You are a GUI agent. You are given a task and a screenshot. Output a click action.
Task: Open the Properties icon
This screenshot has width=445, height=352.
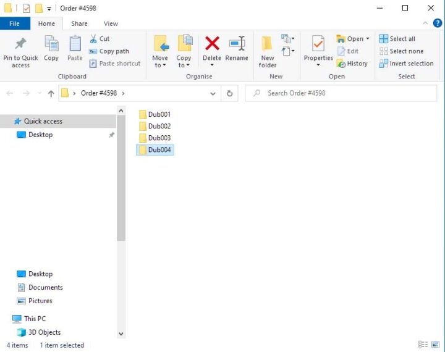coord(318,44)
